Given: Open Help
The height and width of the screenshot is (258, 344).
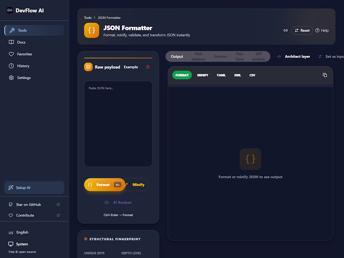Looking at the screenshot, I should [322, 30].
